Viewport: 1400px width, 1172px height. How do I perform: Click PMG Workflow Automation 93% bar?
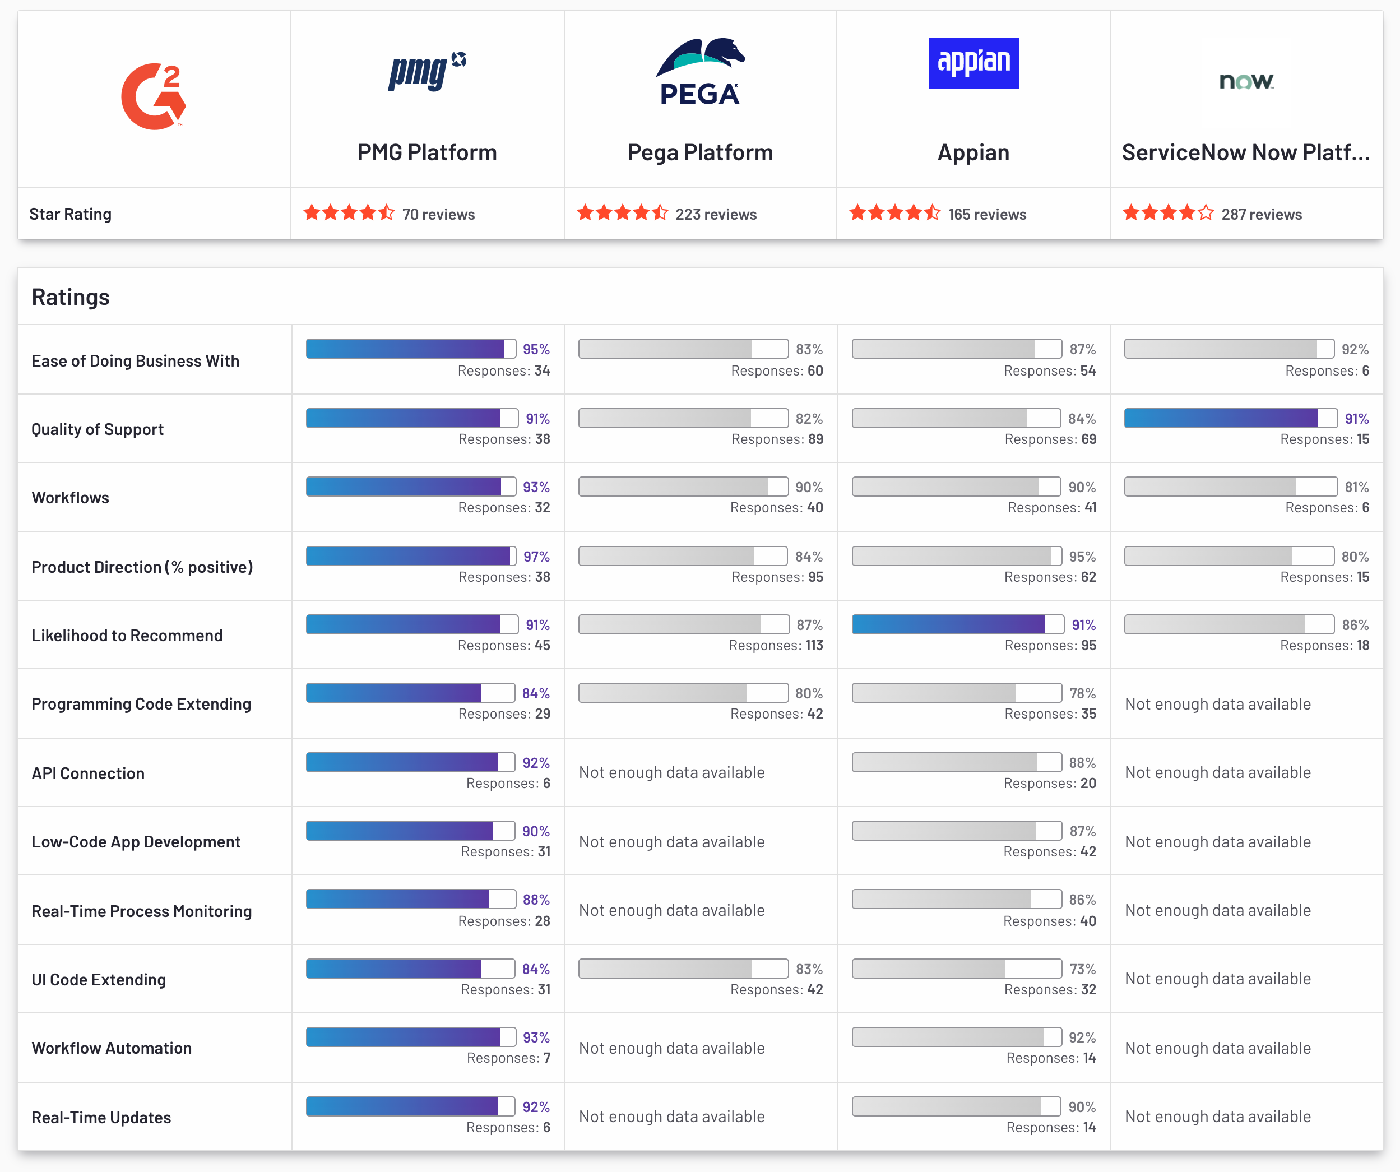point(411,1037)
